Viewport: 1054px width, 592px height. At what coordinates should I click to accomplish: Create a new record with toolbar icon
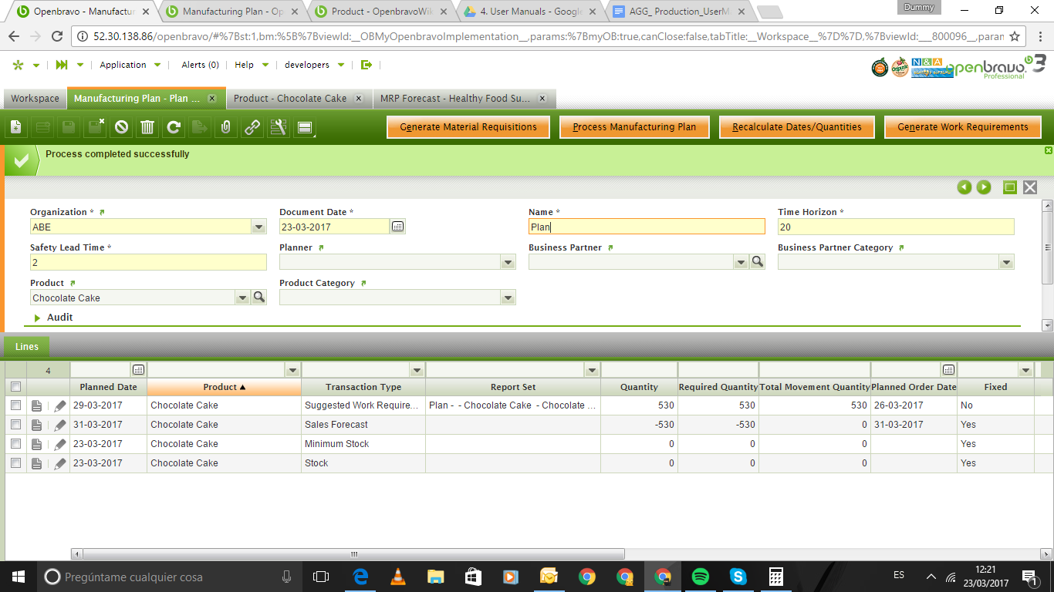[x=17, y=127]
